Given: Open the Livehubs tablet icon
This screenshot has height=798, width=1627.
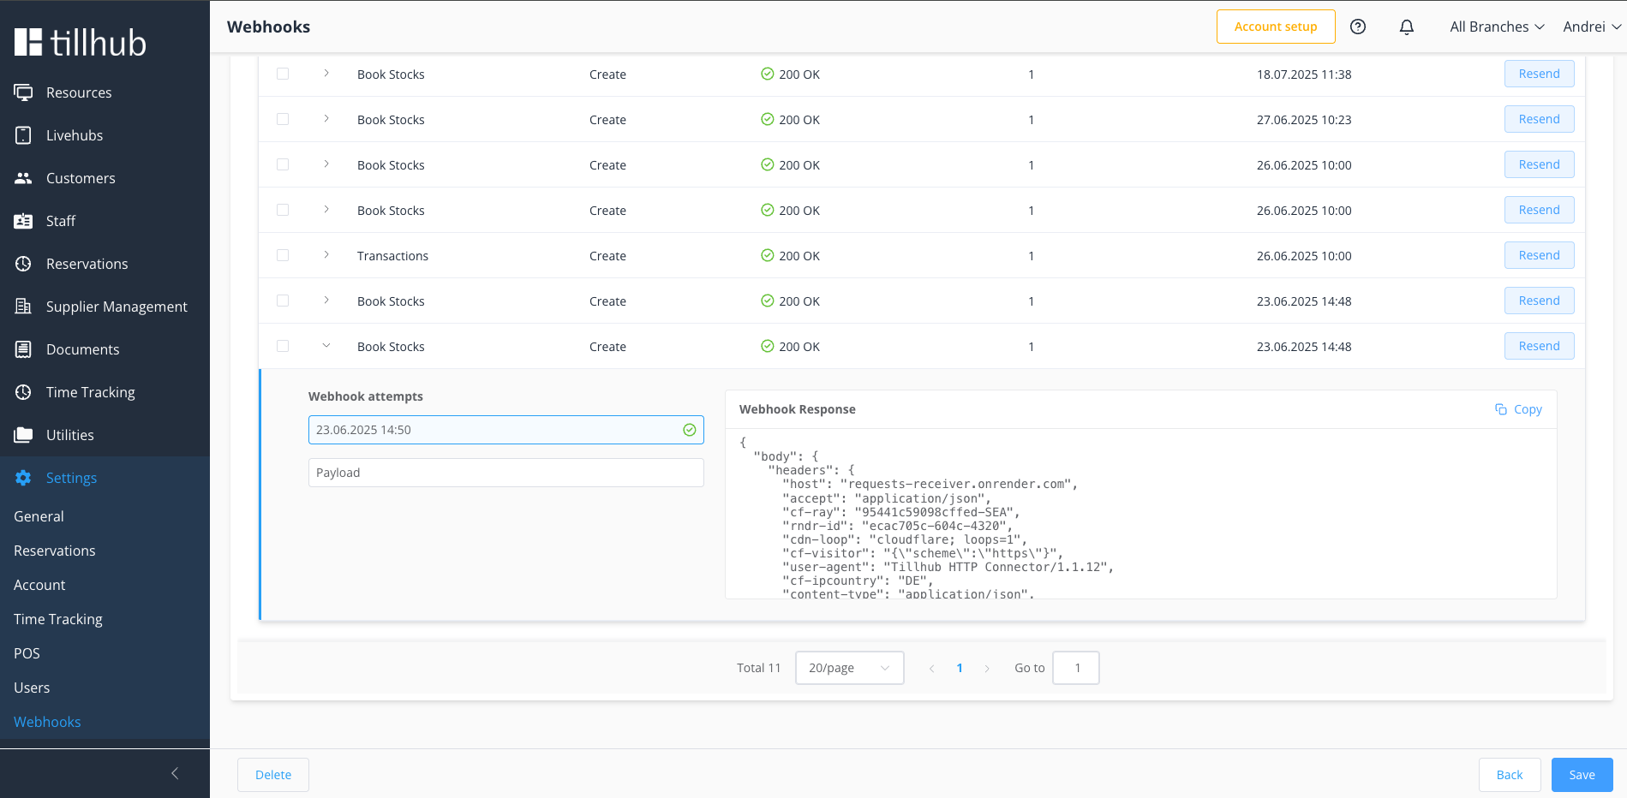Looking at the screenshot, I should pyautogui.click(x=23, y=135).
